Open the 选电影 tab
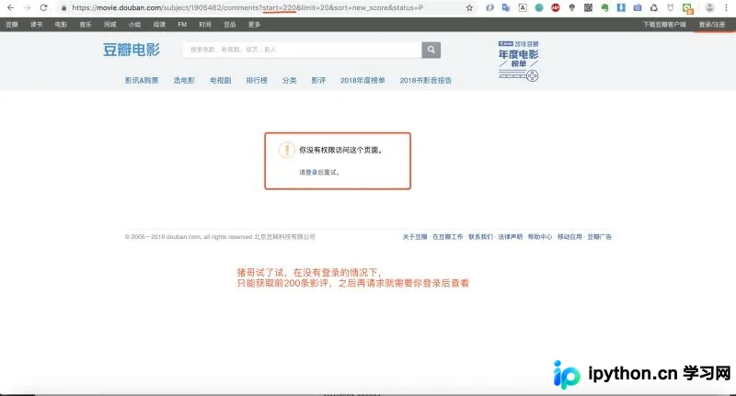Screen dimensions: 736x396 point(184,81)
